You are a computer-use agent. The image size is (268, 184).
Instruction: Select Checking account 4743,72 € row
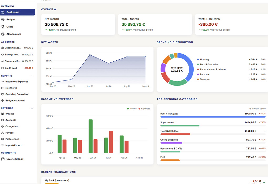point(17,48)
